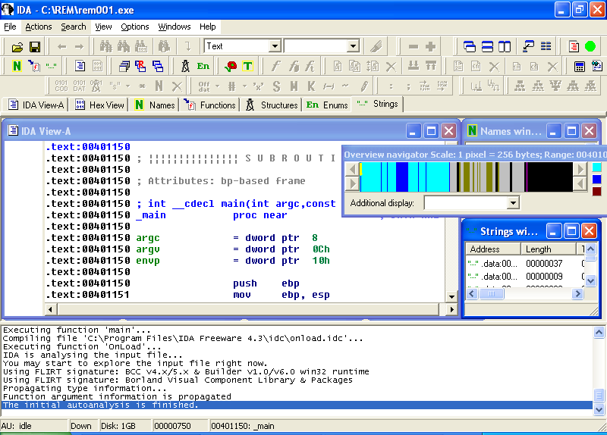
Task: Click the arrange icons grid icon
Action: 546,47
